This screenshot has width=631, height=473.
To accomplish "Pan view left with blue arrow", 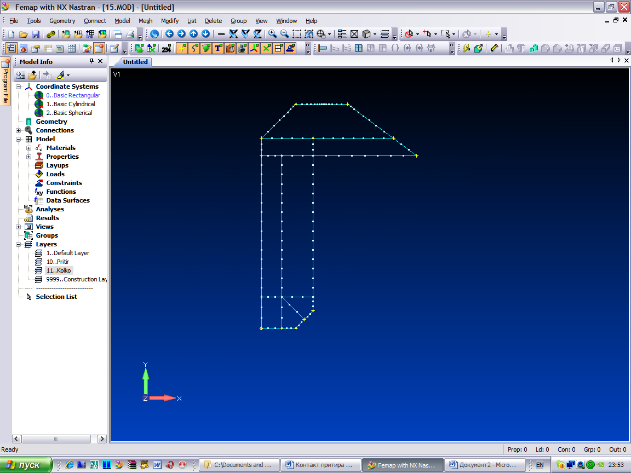I will (x=169, y=34).
